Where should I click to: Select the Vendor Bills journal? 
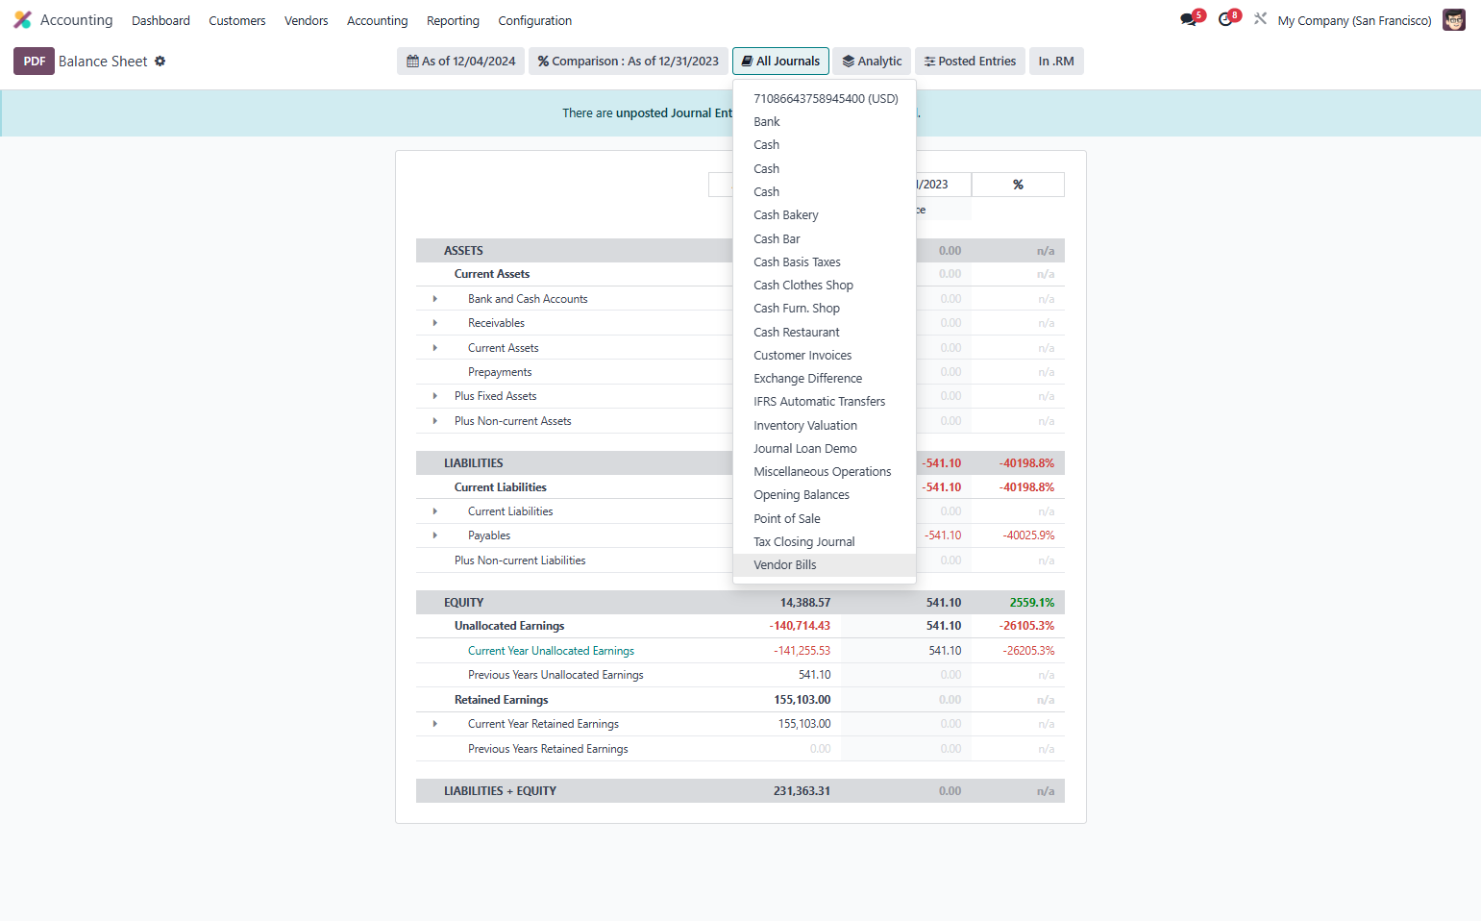click(x=825, y=564)
